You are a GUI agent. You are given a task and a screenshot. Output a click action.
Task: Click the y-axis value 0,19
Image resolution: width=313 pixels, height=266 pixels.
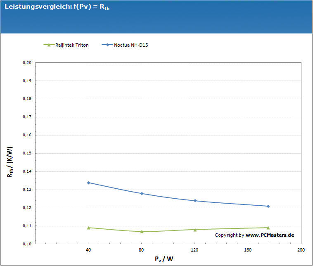click(27, 81)
